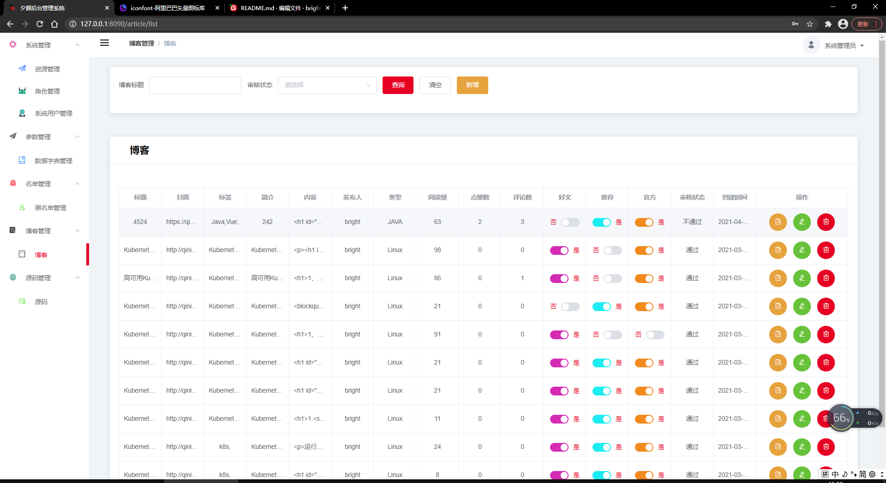Open the browser extensions puzzle icon
The width and height of the screenshot is (886, 483).
click(x=828, y=24)
